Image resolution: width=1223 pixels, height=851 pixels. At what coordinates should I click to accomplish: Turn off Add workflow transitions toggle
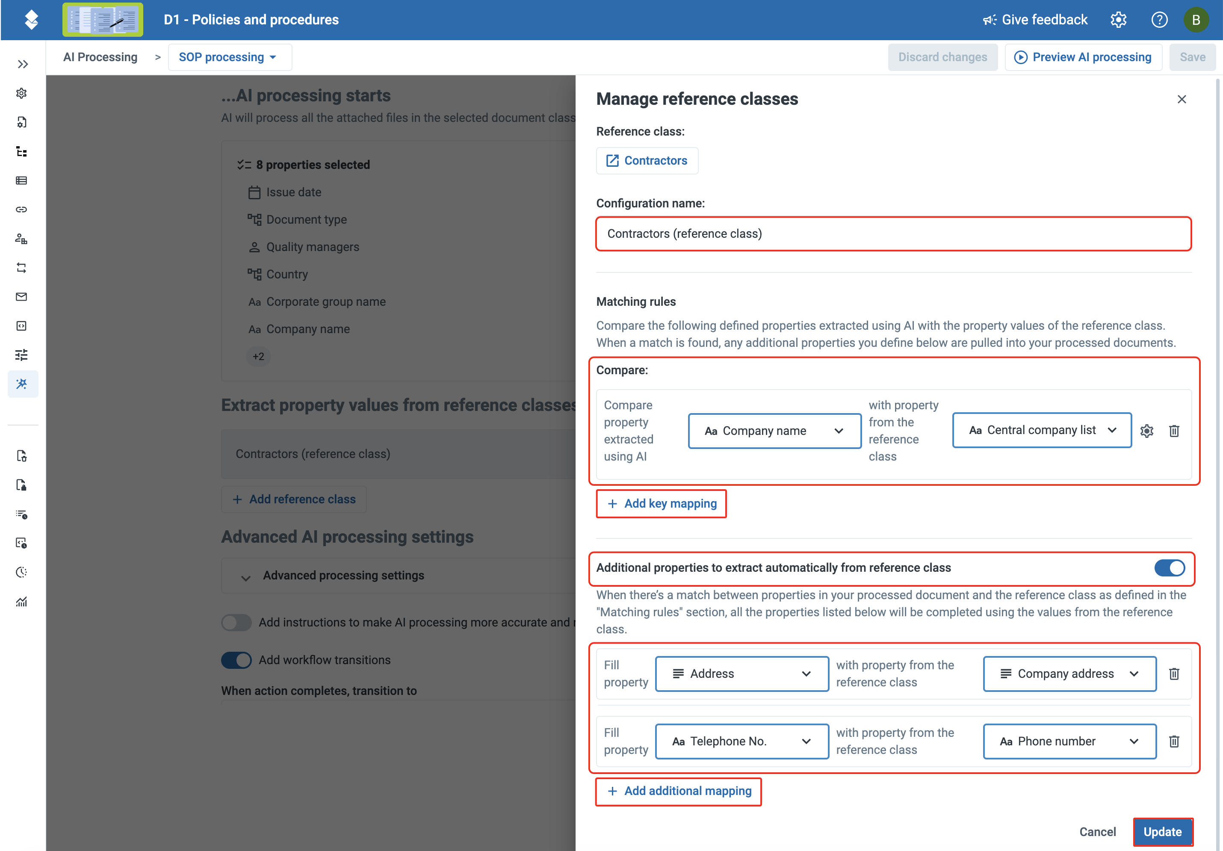coord(236,660)
